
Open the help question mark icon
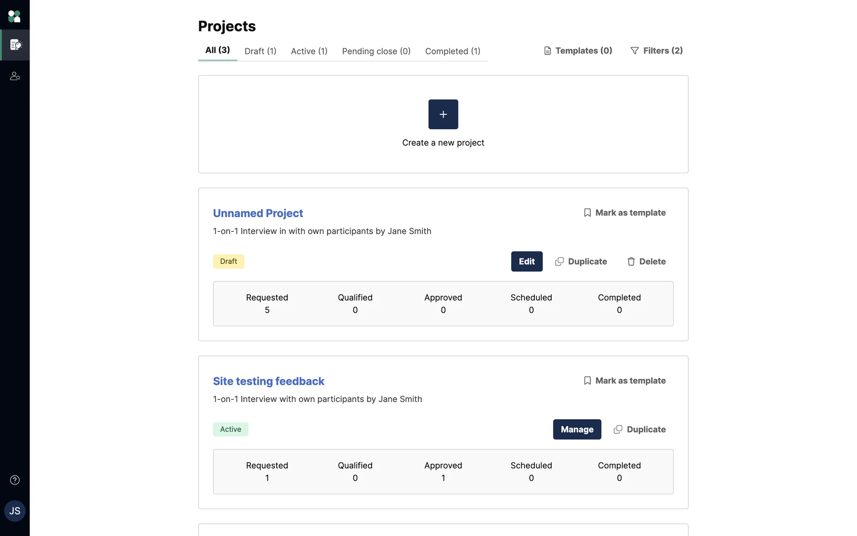pos(15,480)
